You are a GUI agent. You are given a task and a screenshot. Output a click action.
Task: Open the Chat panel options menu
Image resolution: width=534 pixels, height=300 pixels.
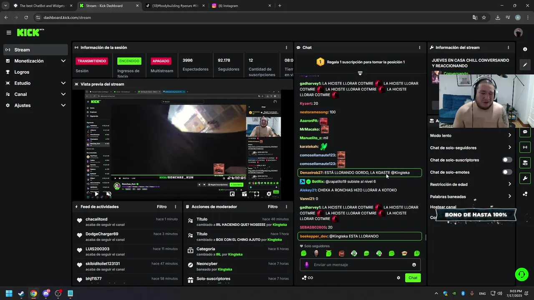click(x=419, y=47)
